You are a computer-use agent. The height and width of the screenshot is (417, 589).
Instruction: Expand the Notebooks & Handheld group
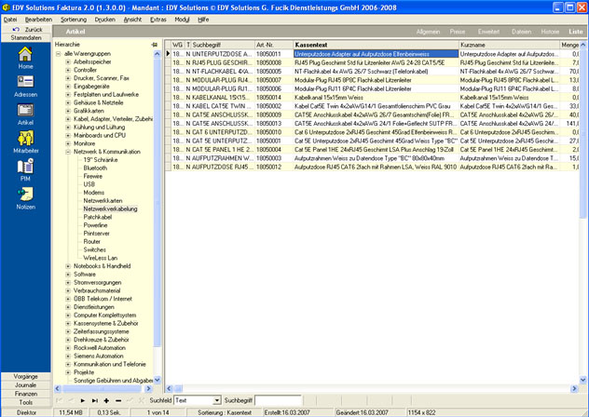(x=68, y=266)
